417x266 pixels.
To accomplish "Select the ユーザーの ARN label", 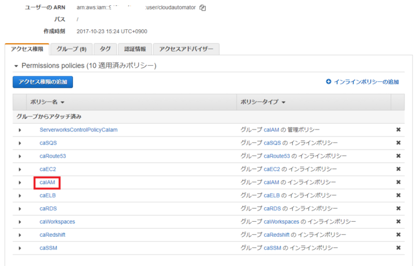I will click(x=45, y=7).
